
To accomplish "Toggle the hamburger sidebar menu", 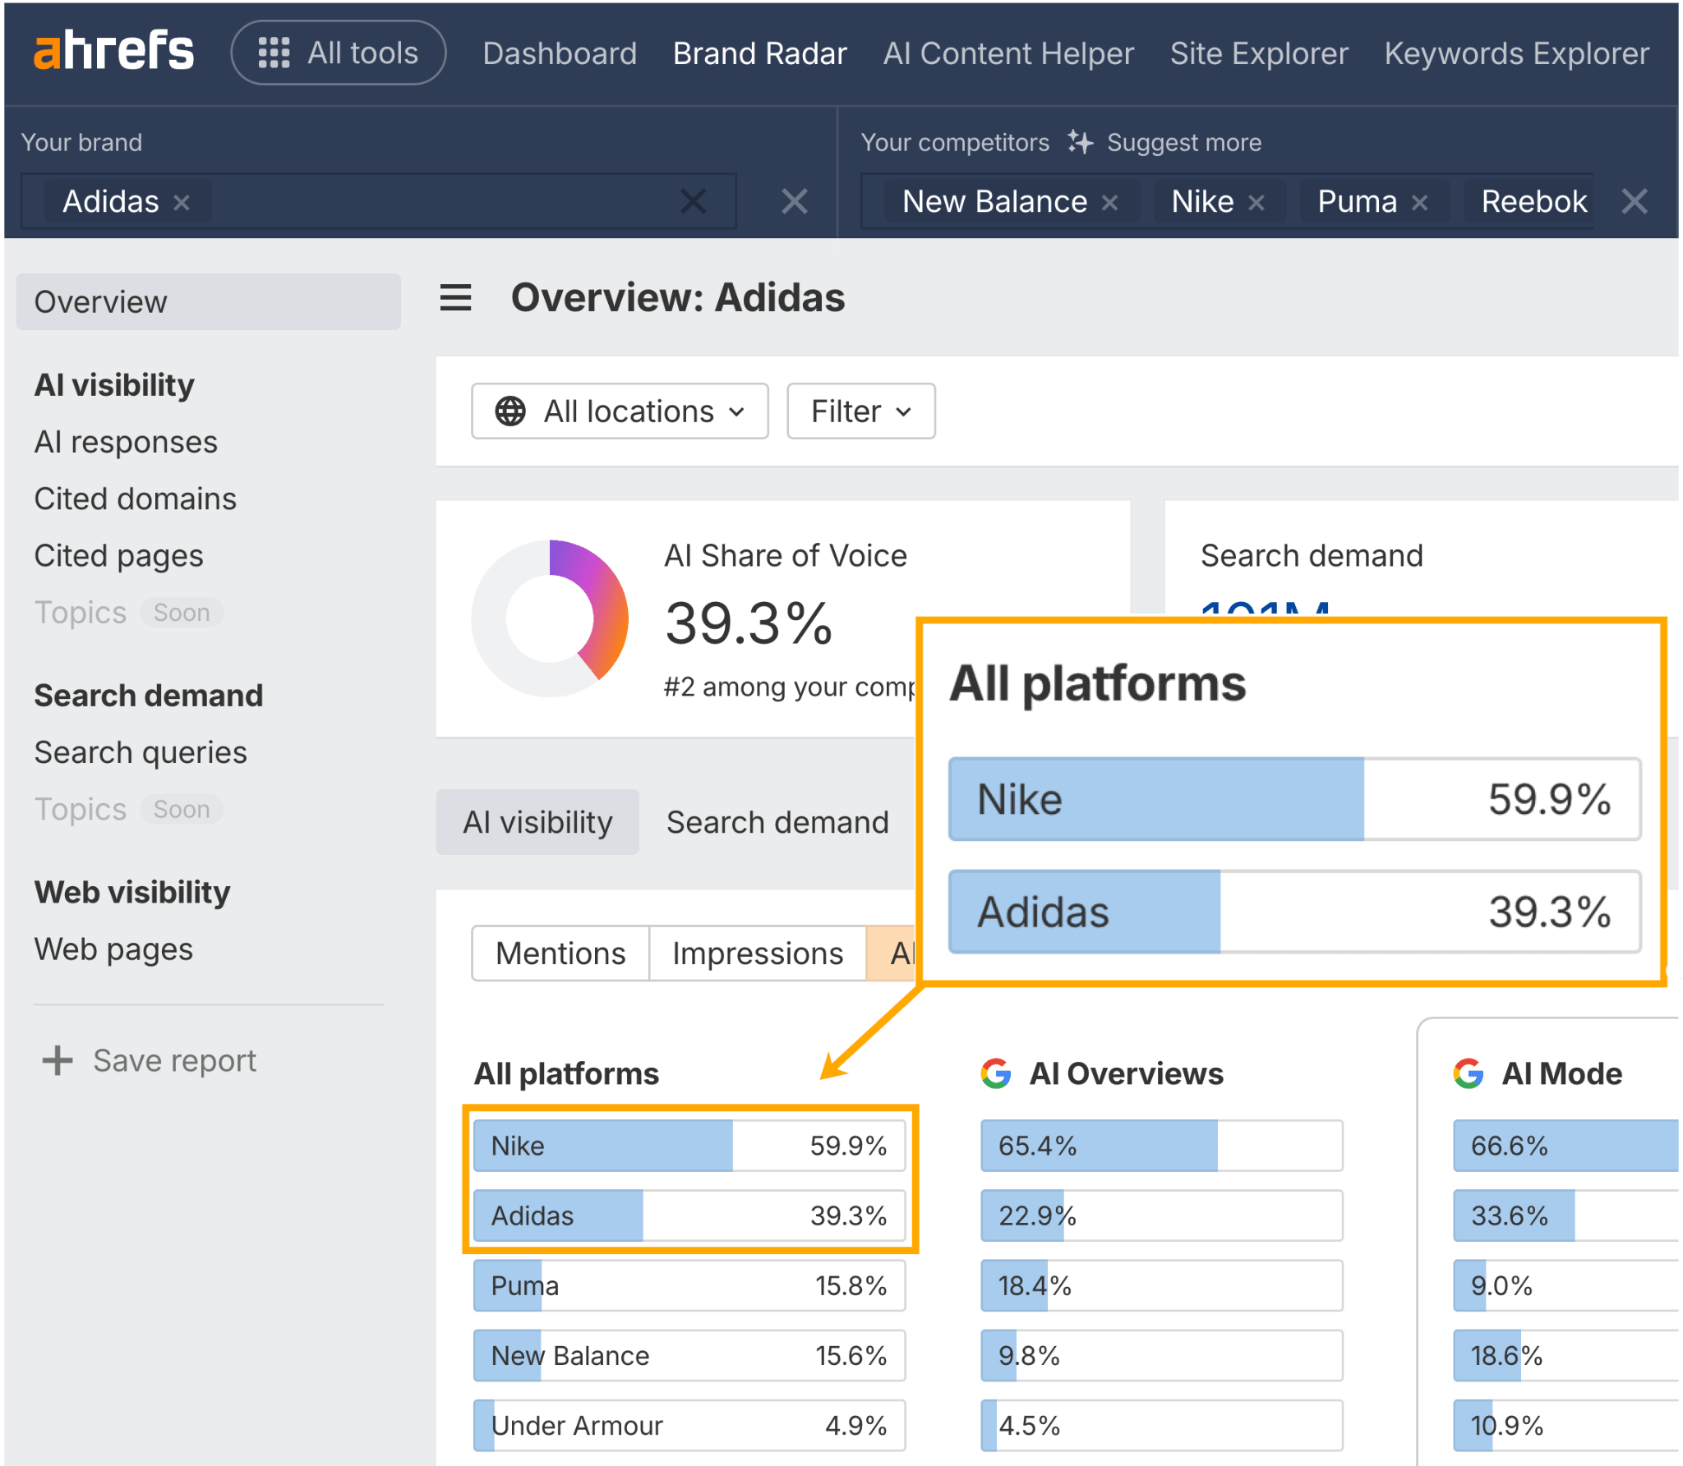I will point(455,297).
